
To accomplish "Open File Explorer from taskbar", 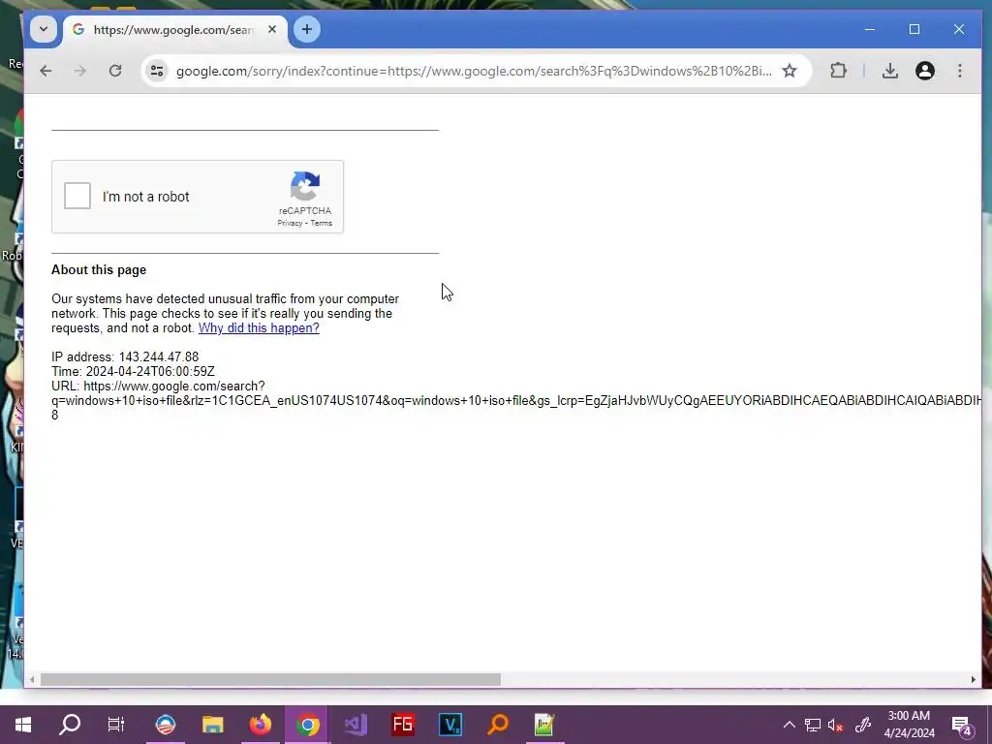I will 212,725.
